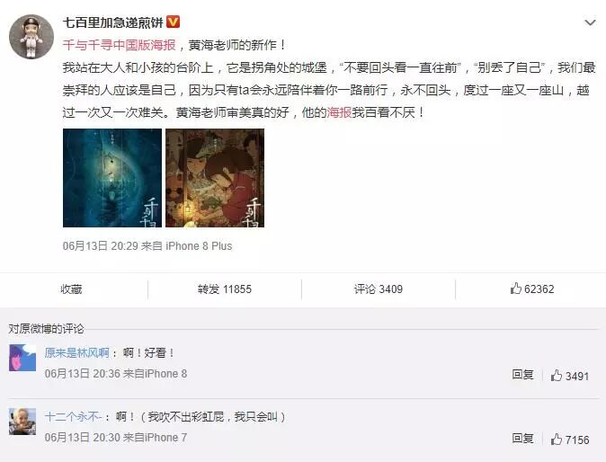Open the 千与千寻中国版海报 topic link
Viewport: 606px width, 462px height.
[120, 45]
